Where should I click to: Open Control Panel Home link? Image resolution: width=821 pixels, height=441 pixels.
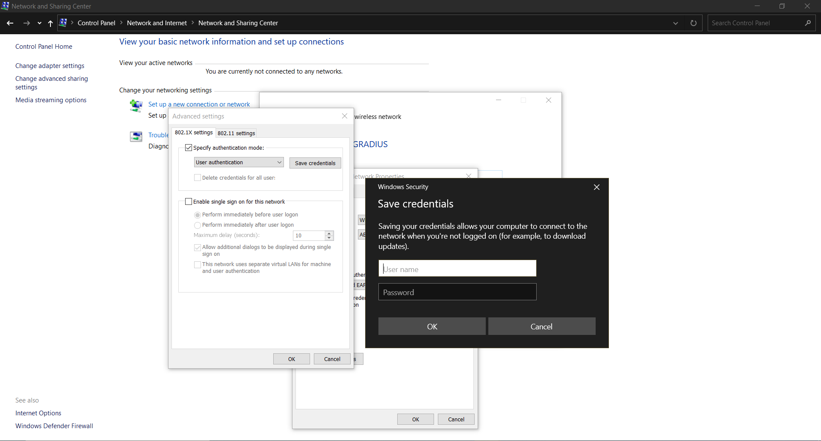point(44,47)
